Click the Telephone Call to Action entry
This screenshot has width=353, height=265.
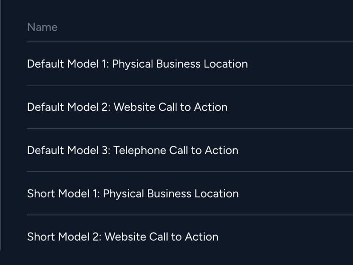point(133,151)
